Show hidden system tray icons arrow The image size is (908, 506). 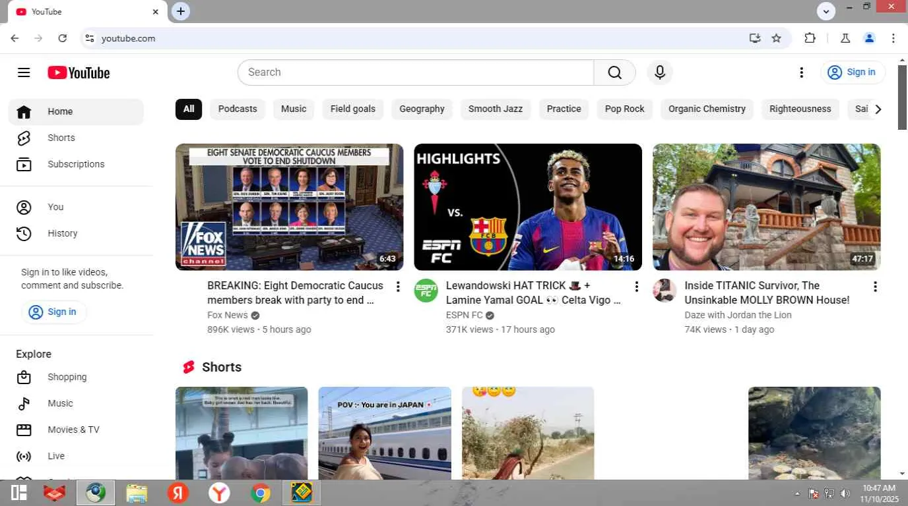[x=797, y=493]
